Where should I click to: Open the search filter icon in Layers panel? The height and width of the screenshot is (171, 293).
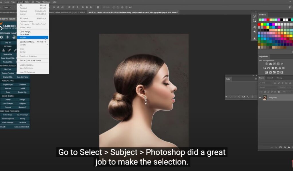[x=261, y=83]
